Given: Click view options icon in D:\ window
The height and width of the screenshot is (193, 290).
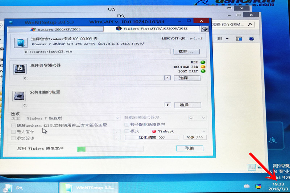Looking at the screenshot, I should (220, 39).
